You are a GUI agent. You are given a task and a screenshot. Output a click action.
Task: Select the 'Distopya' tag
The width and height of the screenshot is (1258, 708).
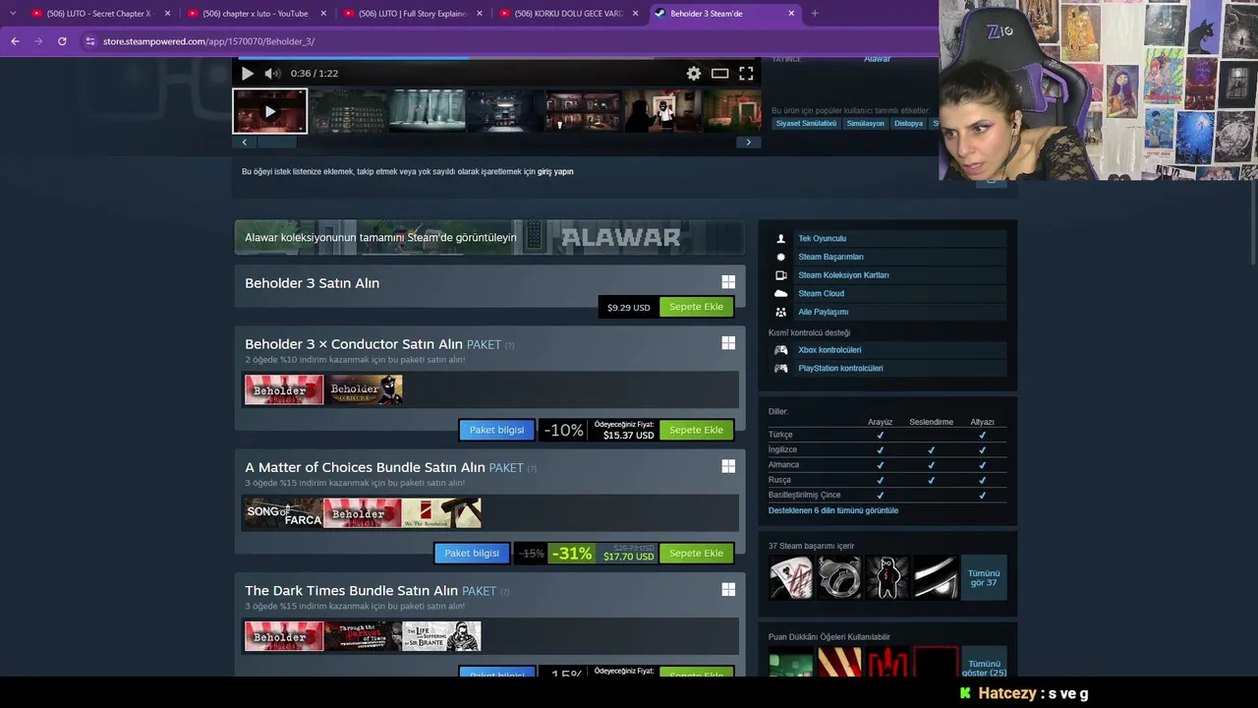908,124
